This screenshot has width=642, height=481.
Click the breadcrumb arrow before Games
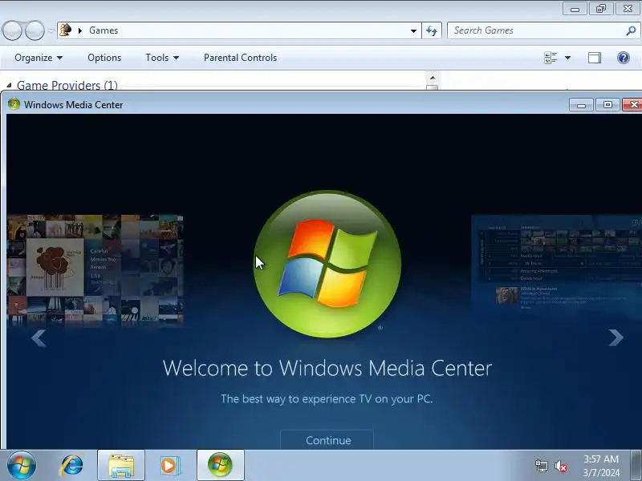pyautogui.click(x=80, y=30)
